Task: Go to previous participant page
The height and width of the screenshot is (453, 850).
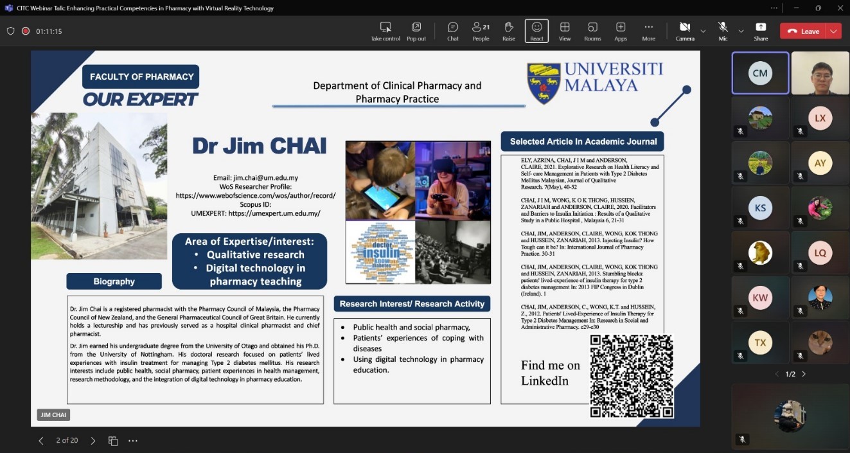Action: [777, 374]
